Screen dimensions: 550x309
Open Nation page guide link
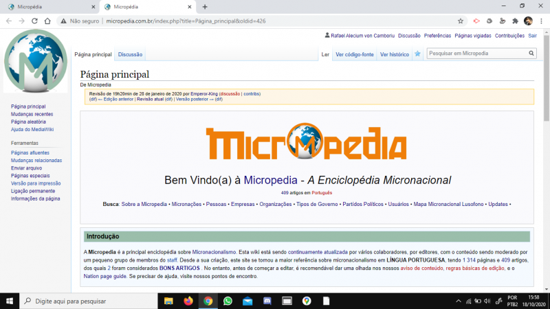[x=105, y=277]
